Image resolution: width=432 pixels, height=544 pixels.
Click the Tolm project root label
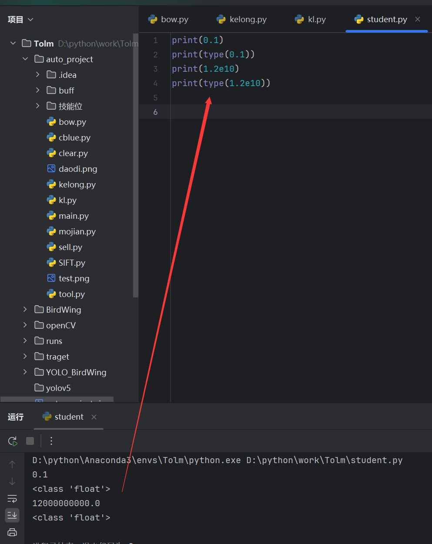[44, 43]
